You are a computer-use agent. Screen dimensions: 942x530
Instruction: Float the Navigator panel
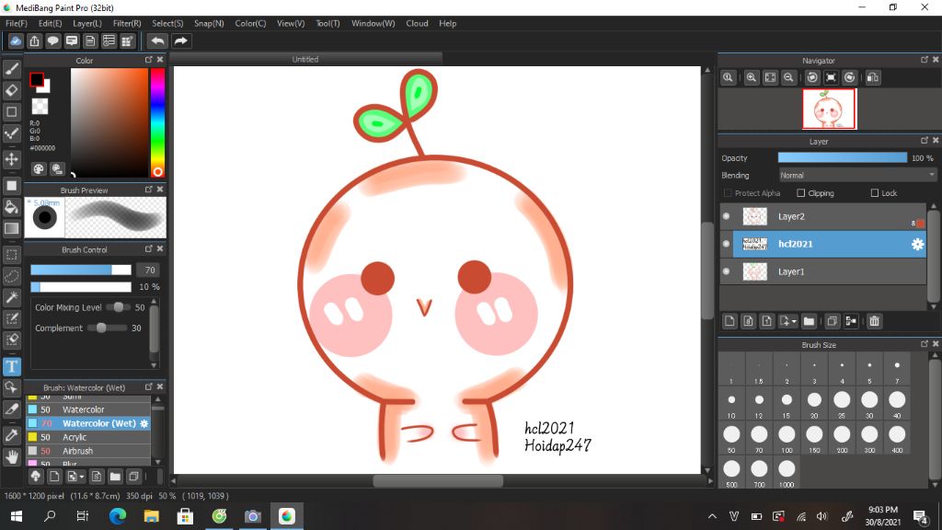coord(924,60)
